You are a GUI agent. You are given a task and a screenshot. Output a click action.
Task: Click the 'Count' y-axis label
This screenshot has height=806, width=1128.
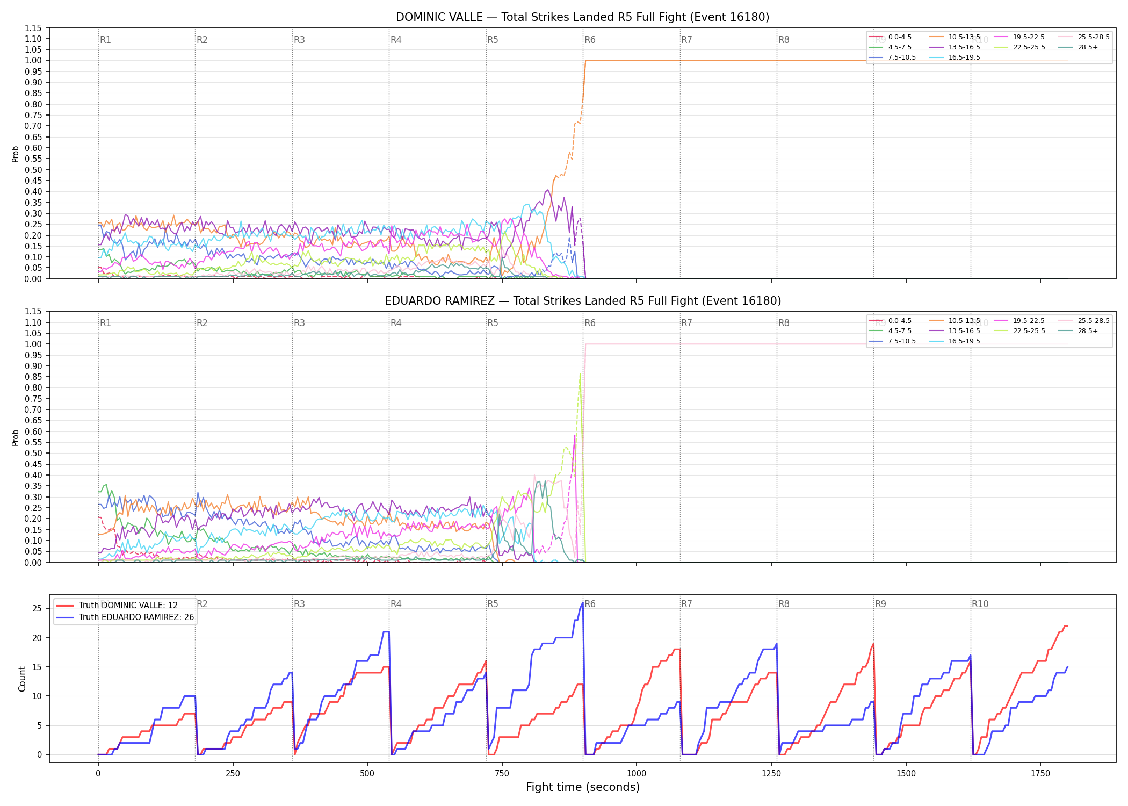(x=22, y=679)
